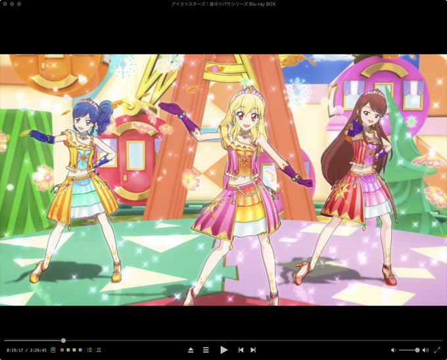Viewport: 447px width, 360px height.
Task: Click the green color button
Action: [x=68, y=350]
